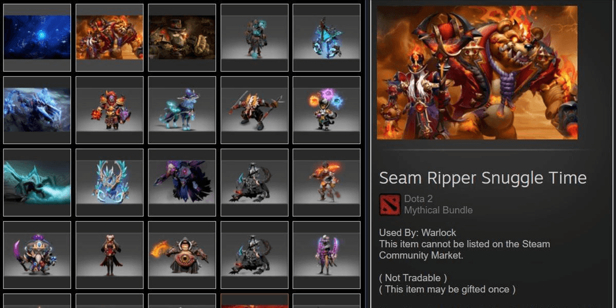616x308 pixels.
Task: Pick the flaming orange fighter hero set
Action: (326, 182)
